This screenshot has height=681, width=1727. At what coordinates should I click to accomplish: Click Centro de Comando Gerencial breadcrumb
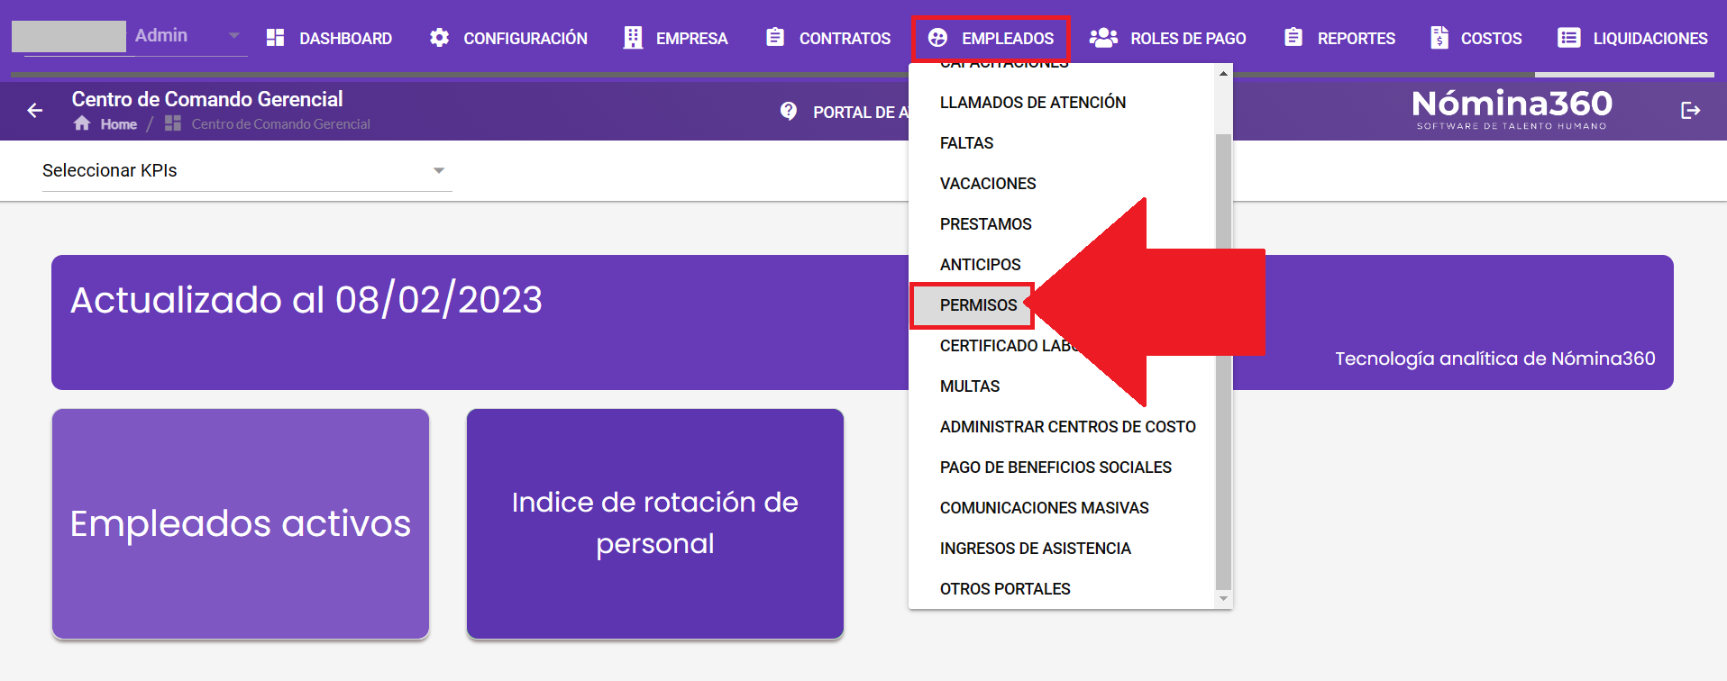pos(280,124)
